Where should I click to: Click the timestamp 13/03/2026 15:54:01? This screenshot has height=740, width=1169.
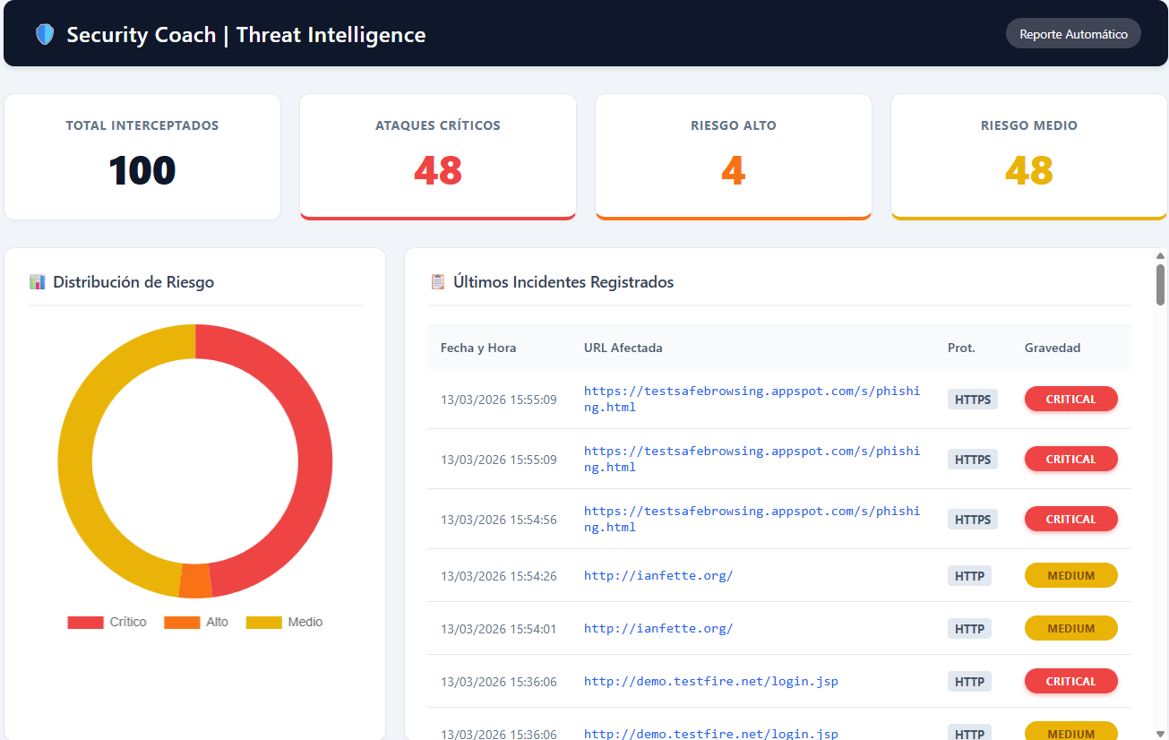tap(499, 629)
